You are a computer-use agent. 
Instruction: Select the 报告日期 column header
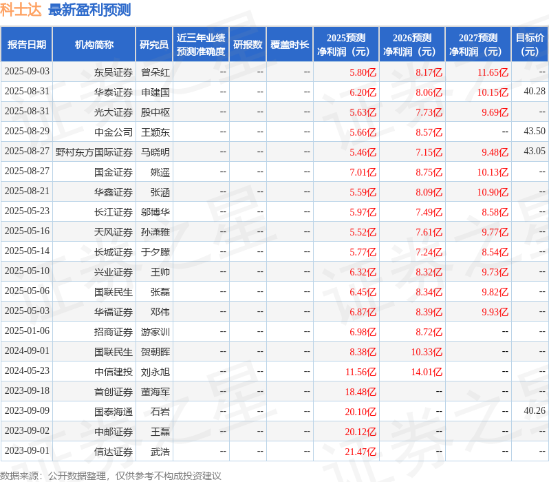(27, 45)
